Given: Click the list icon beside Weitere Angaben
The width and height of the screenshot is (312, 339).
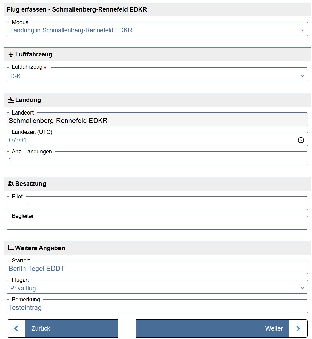Looking at the screenshot, I should point(11,248).
